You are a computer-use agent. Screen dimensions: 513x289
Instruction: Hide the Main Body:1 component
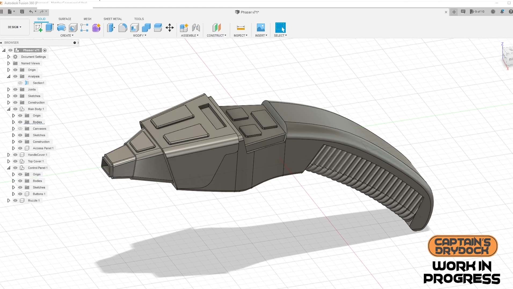click(15, 109)
